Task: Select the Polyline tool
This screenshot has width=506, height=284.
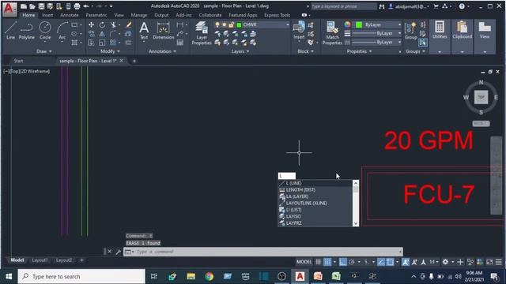Action: pos(26,31)
